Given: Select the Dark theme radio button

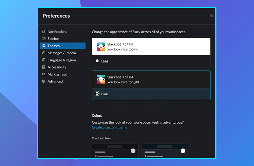Looking at the screenshot, I should pos(97,93).
